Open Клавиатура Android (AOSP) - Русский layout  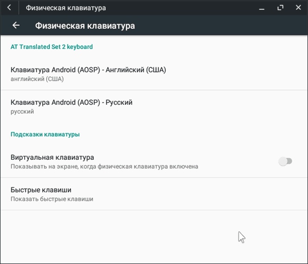click(154, 106)
